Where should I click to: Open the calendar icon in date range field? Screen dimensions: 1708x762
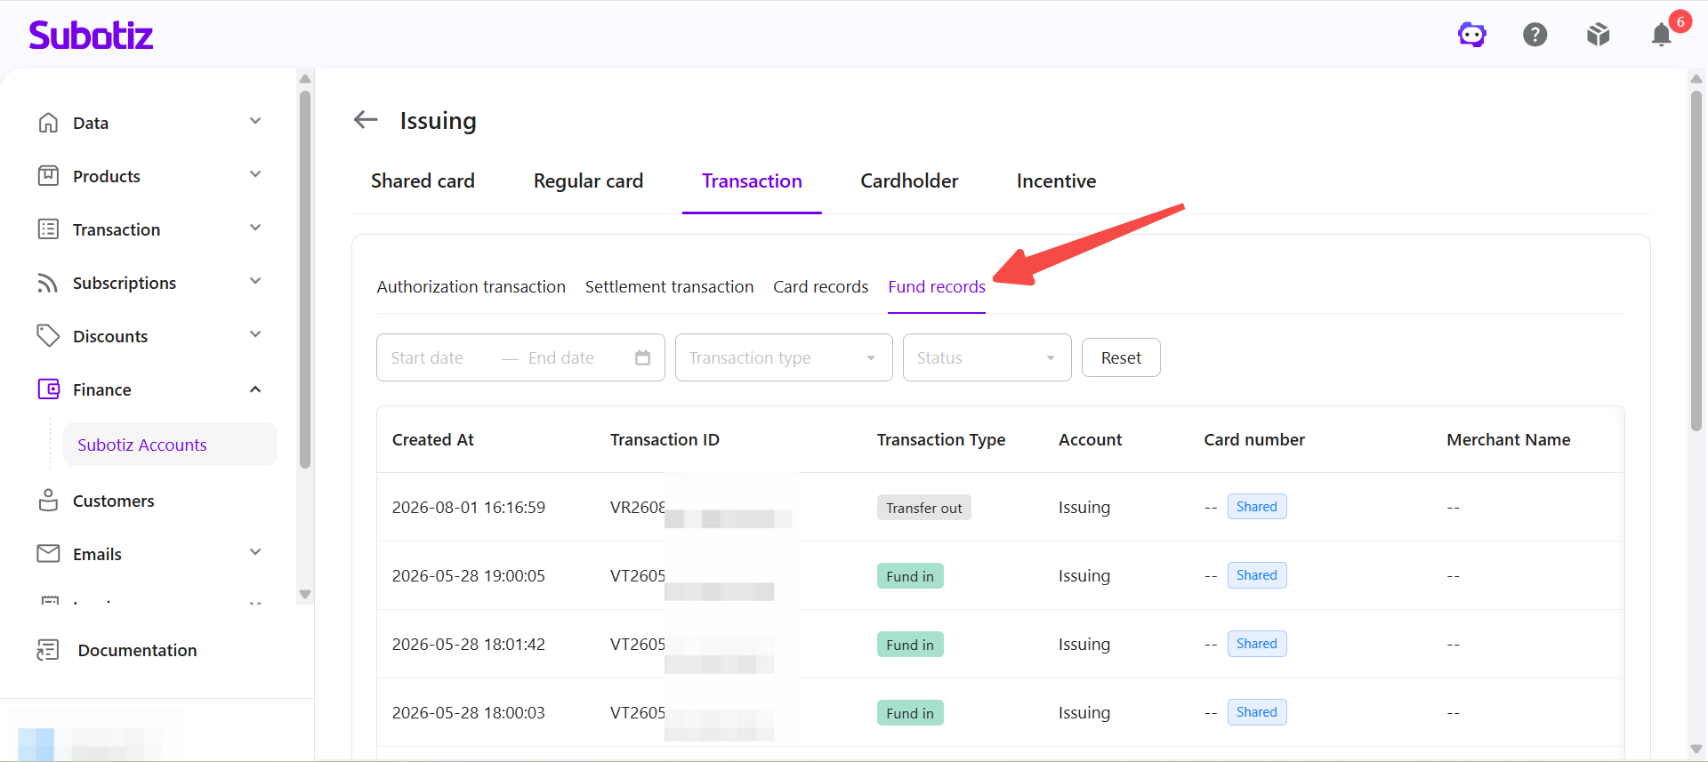point(642,357)
